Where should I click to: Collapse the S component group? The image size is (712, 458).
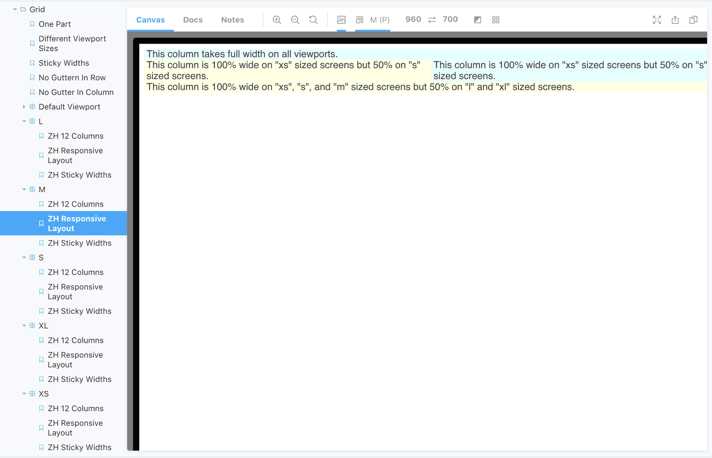coord(24,258)
